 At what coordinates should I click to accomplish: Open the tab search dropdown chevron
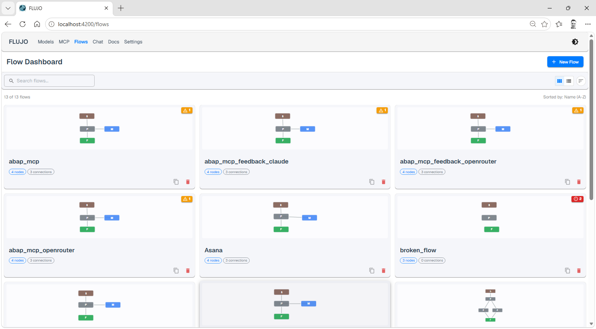coord(8,8)
